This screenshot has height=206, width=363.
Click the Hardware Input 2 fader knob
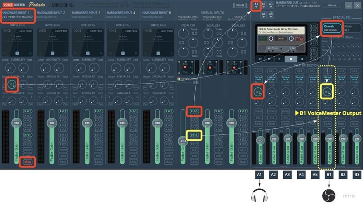pos(52,123)
